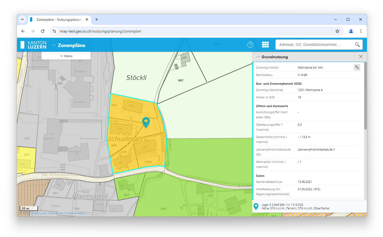The width and height of the screenshot is (383, 237).
Task: Go forward in browser history
Action: click(33, 31)
